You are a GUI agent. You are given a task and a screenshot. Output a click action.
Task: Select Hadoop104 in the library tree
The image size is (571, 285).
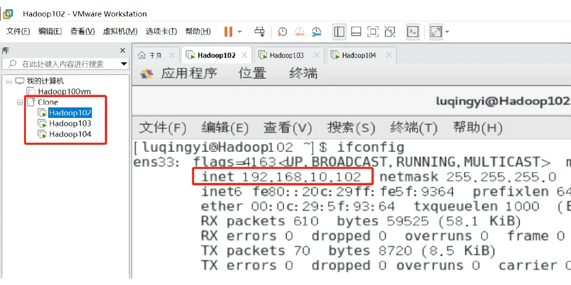[x=70, y=134]
